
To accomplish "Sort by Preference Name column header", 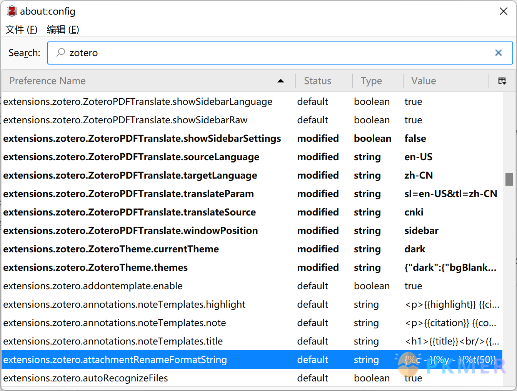I will click(148, 81).
